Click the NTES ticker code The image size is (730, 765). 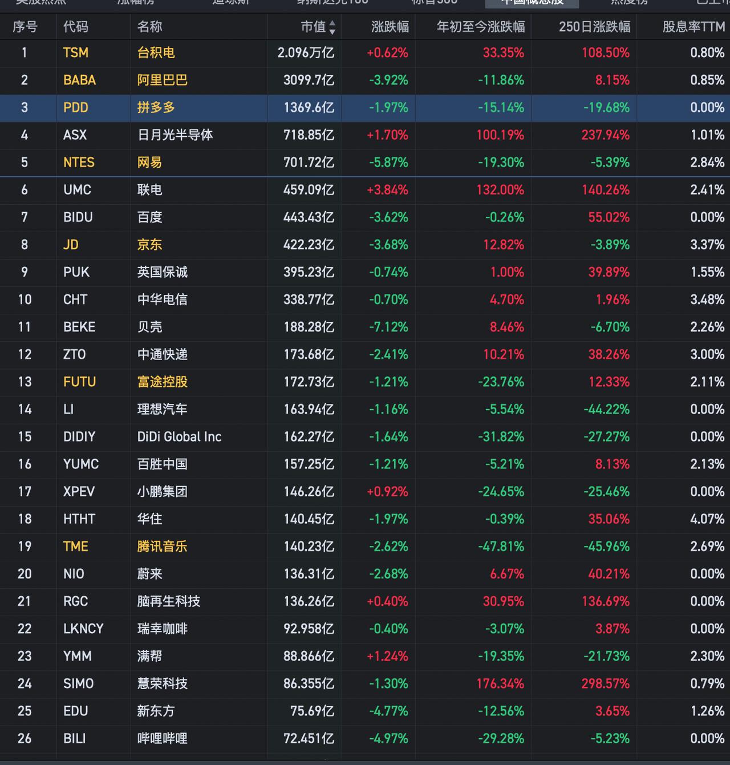pos(79,162)
